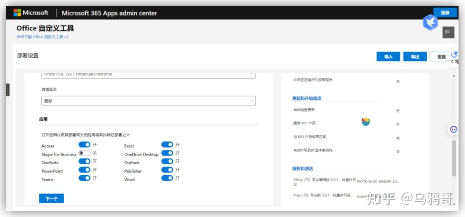465x217 pixels.
Task: Click the scrollbar up arrow
Action: pos(454,76)
